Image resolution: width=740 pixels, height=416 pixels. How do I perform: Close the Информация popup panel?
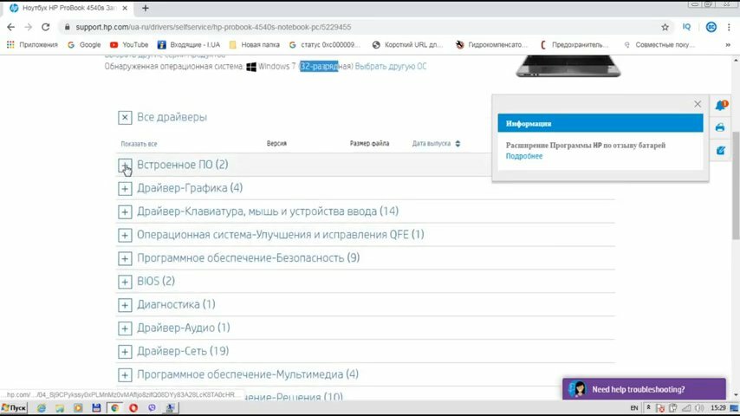tap(698, 104)
